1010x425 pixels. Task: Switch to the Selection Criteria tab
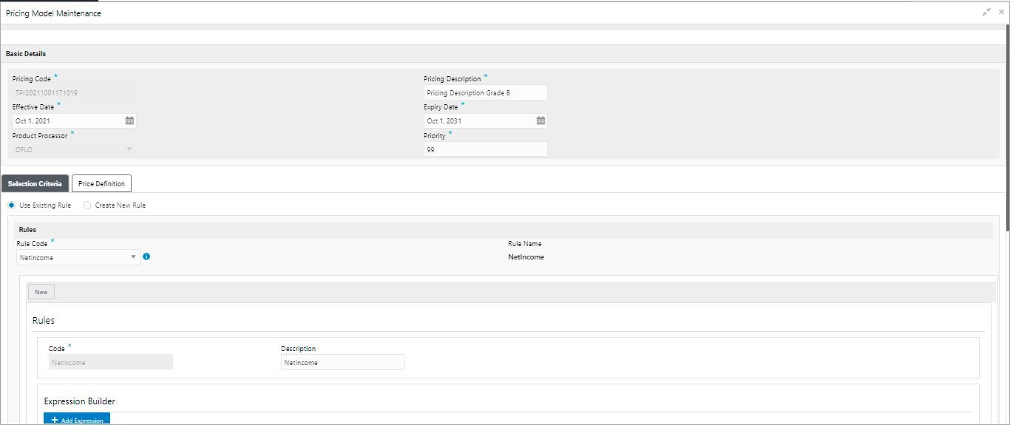pos(35,183)
